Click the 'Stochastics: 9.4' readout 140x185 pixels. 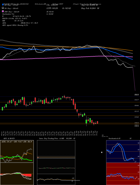point(8,14)
